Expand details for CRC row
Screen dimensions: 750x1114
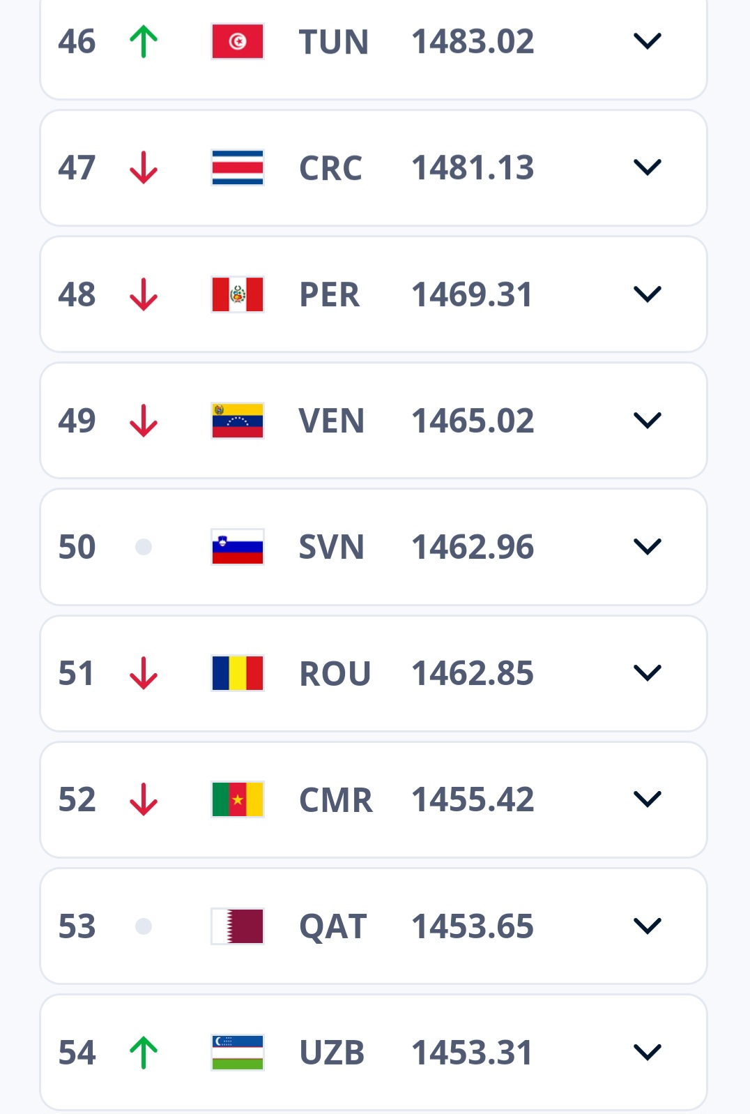click(647, 167)
